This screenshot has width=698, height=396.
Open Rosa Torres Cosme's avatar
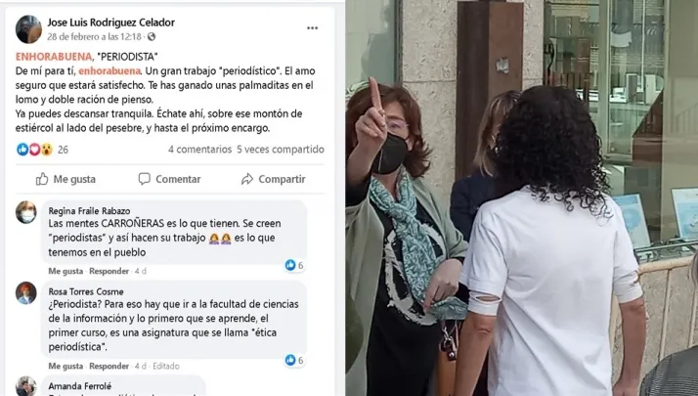coord(26,292)
